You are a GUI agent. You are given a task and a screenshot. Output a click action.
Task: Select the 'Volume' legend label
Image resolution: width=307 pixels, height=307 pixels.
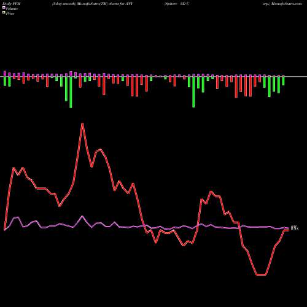[x=12, y=9]
